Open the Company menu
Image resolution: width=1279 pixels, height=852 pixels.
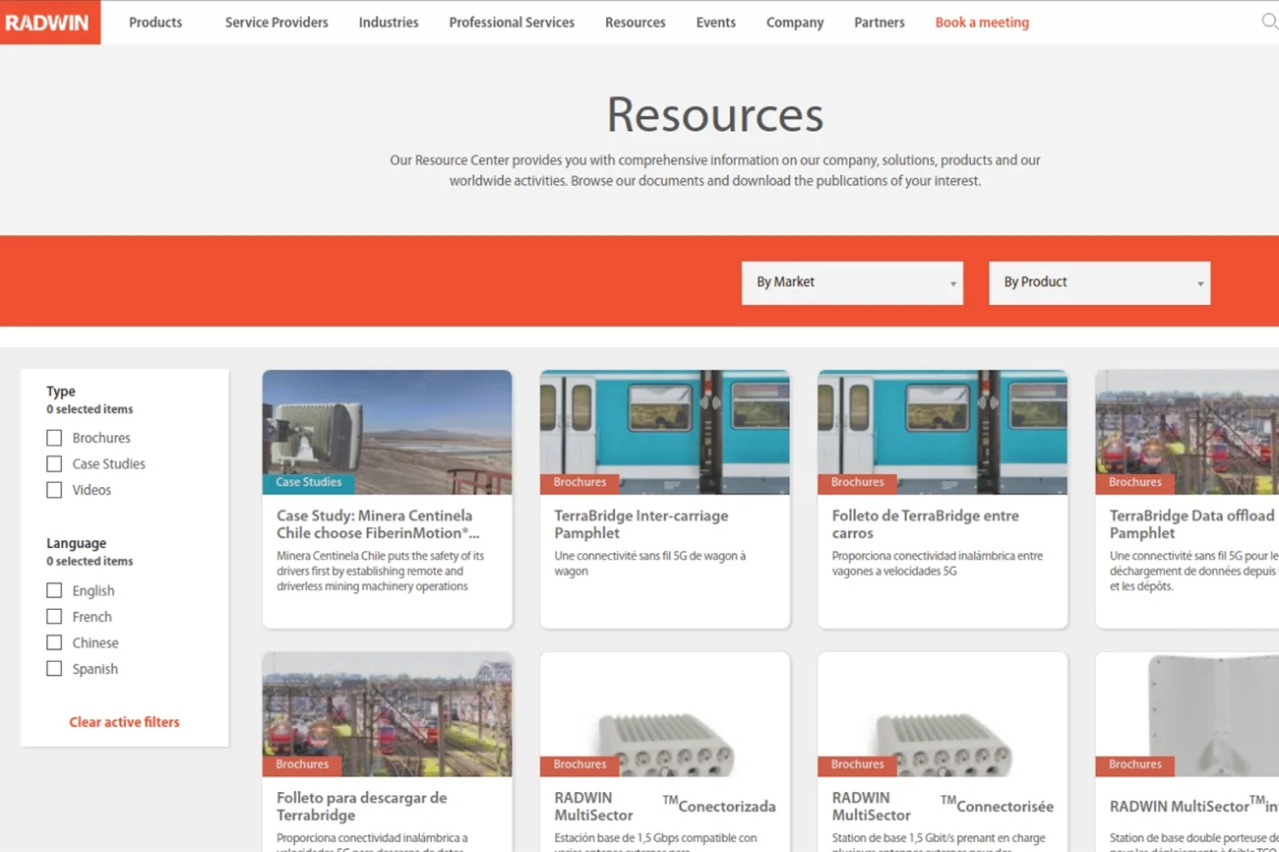[795, 23]
